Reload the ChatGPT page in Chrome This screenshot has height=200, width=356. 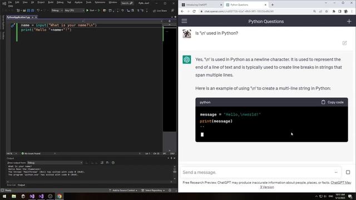click(x=194, y=11)
